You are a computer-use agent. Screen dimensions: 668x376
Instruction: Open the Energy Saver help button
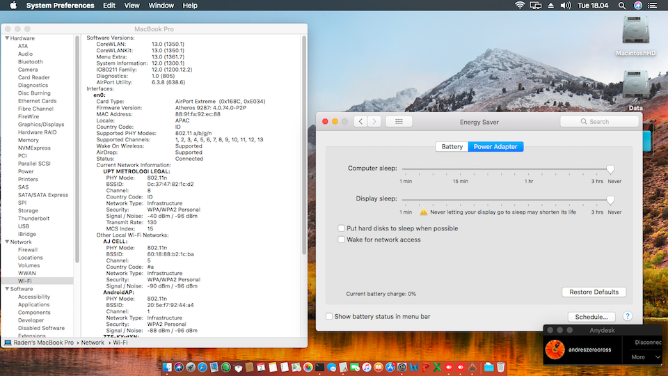coord(627,316)
